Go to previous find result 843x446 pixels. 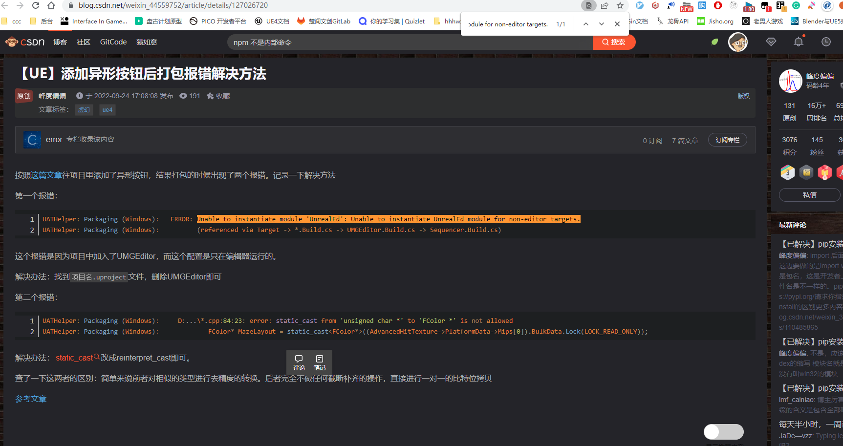tap(585, 24)
